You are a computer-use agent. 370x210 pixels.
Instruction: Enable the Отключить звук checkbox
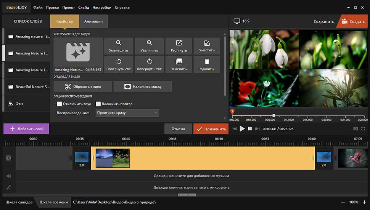60,104
